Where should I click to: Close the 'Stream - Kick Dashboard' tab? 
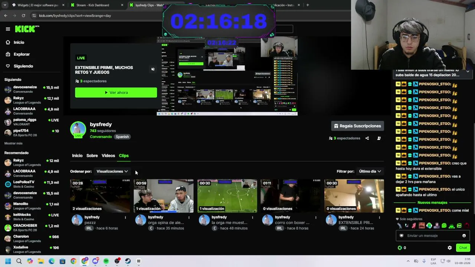tap(122, 5)
